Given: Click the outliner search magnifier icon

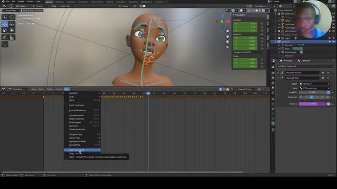Looking at the screenshot, I should click(294, 6).
